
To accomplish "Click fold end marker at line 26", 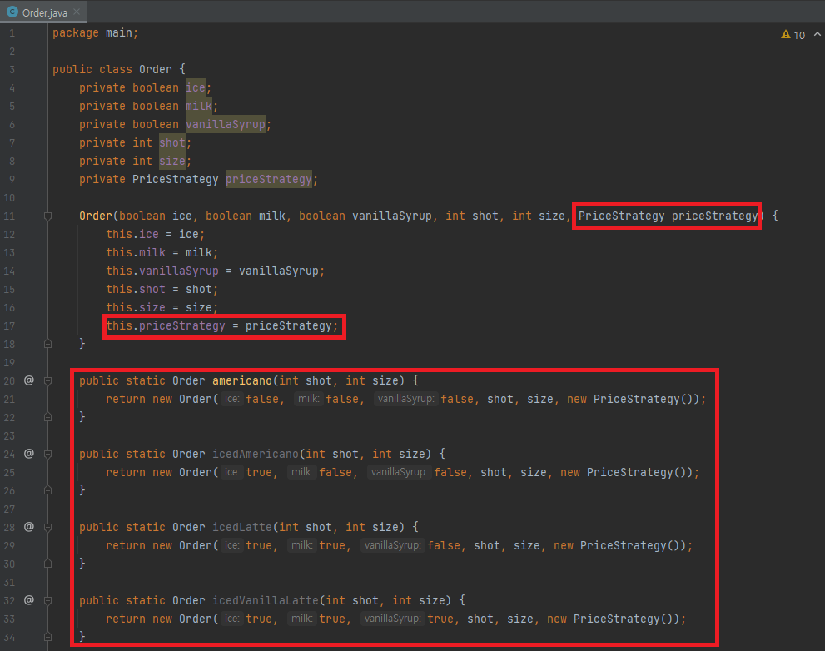I will [48, 490].
